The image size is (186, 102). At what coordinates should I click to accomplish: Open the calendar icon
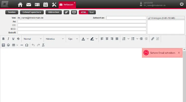click(x=46, y=5)
